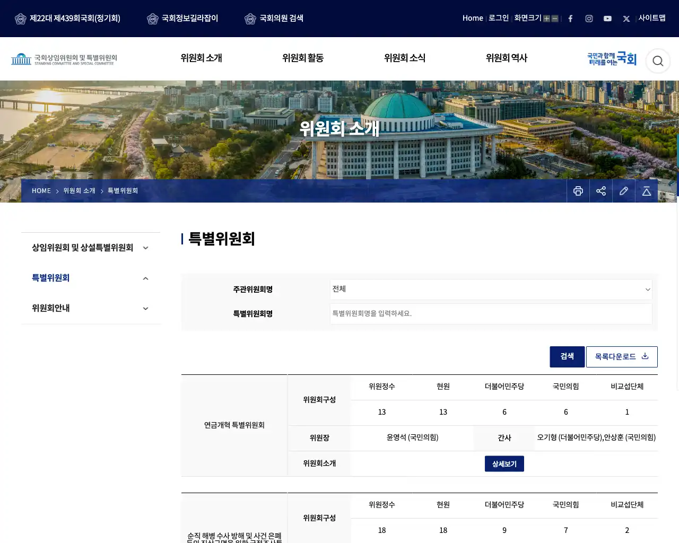Open the 사이트맵 link
679x543 pixels.
tap(652, 18)
